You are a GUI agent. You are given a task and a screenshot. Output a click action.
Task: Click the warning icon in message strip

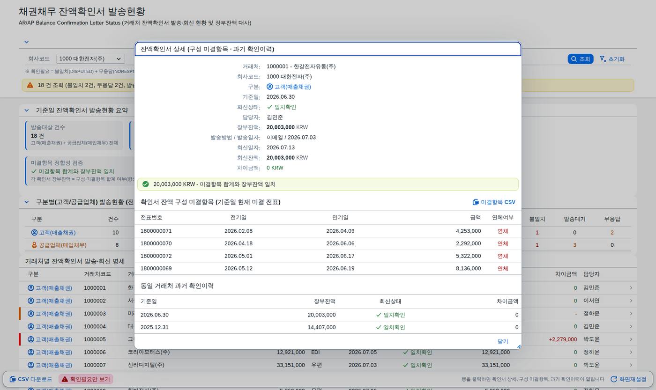tap(30, 85)
